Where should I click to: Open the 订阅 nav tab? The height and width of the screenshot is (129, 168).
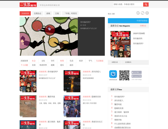[57, 13]
